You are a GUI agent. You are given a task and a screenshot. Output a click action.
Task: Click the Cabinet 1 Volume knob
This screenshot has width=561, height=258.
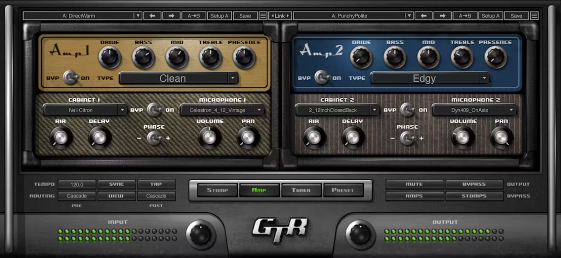coord(210,137)
